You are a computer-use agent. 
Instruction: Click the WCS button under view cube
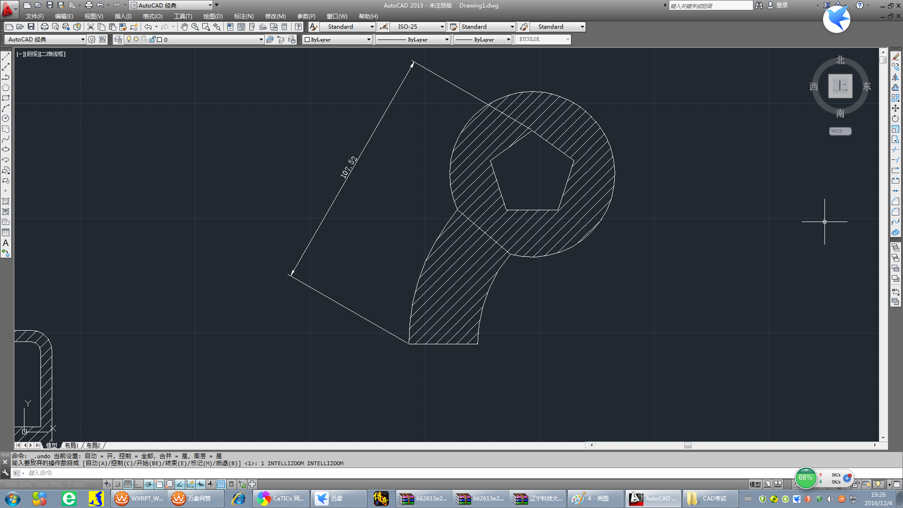tap(840, 131)
